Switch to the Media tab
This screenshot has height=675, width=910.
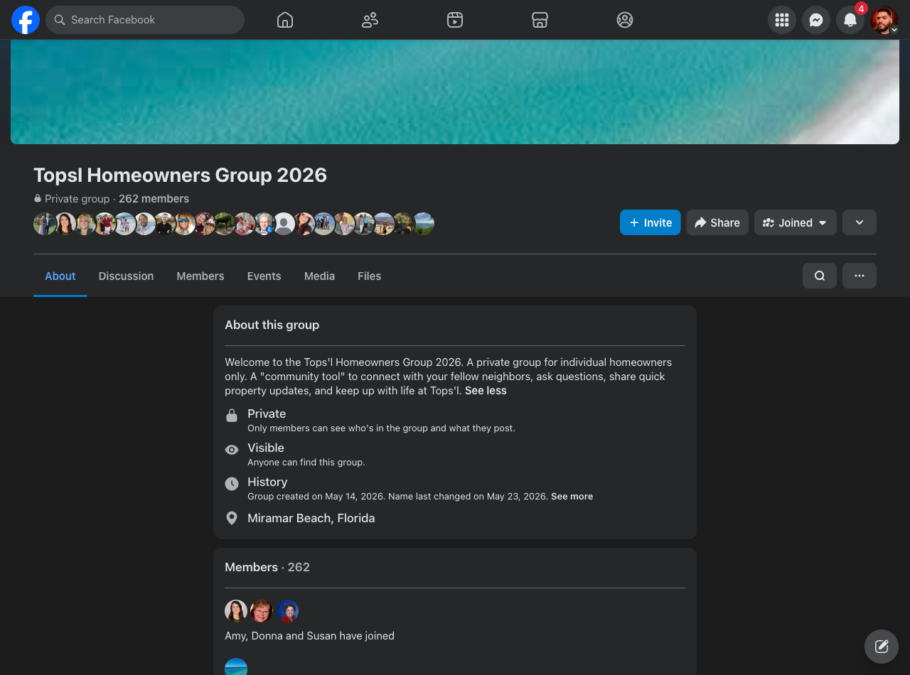click(319, 276)
